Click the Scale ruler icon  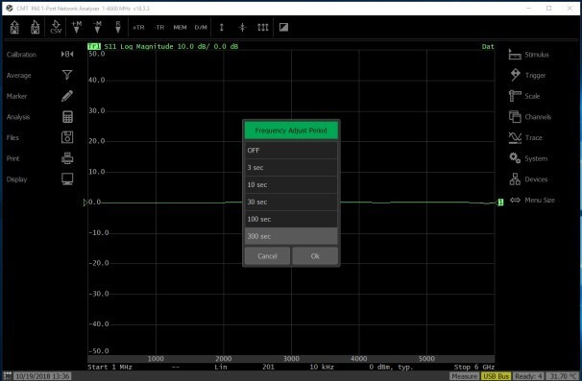(515, 96)
